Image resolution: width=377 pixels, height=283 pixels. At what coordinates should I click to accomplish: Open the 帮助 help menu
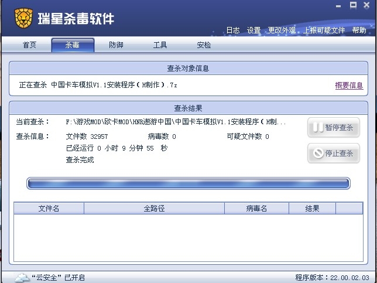[x=359, y=30]
